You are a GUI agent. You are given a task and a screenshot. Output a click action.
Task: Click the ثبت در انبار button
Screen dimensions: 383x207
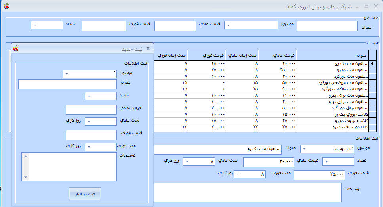point(85,194)
